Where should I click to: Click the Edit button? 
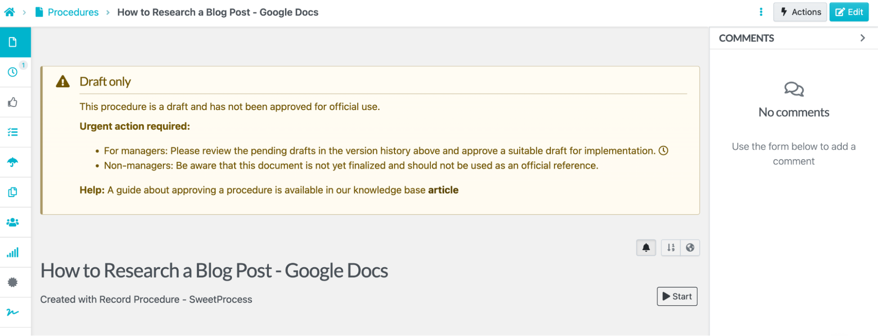pos(849,12)
